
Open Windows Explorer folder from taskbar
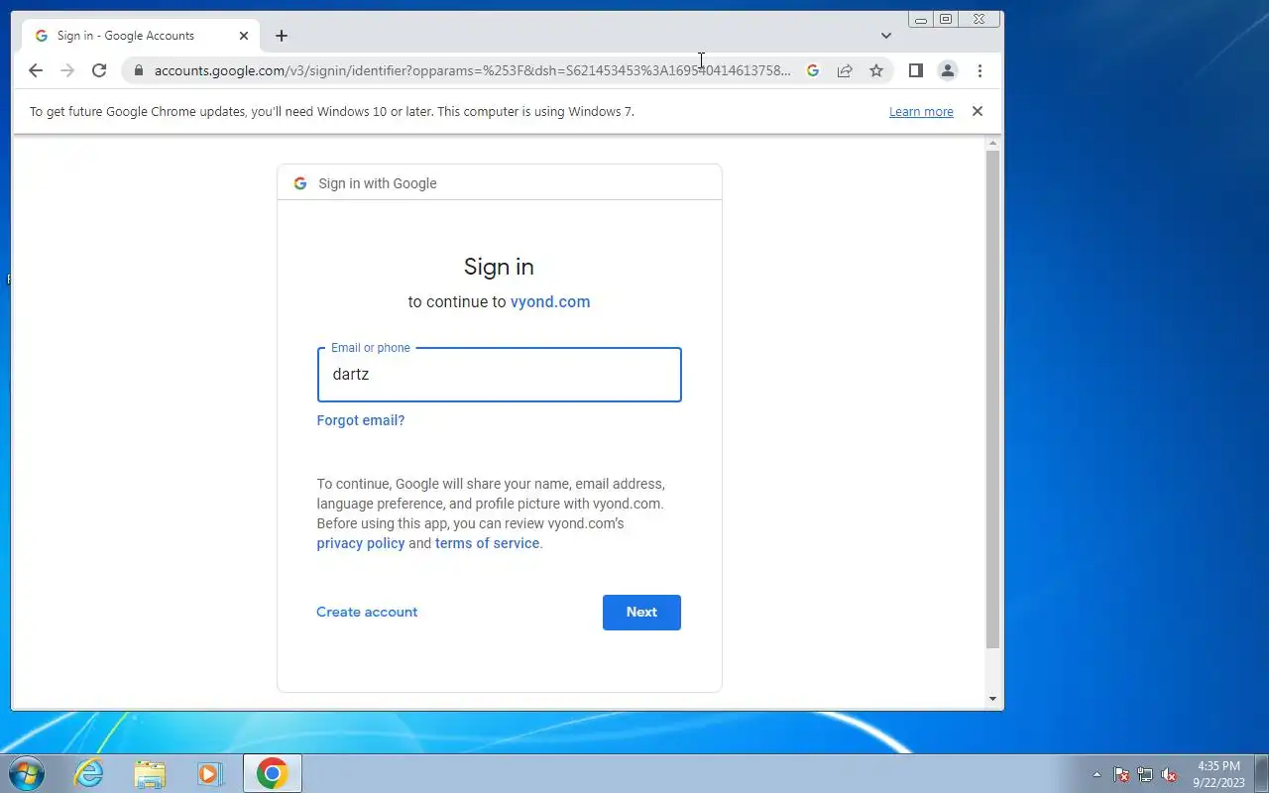click(x=150, y=773)
